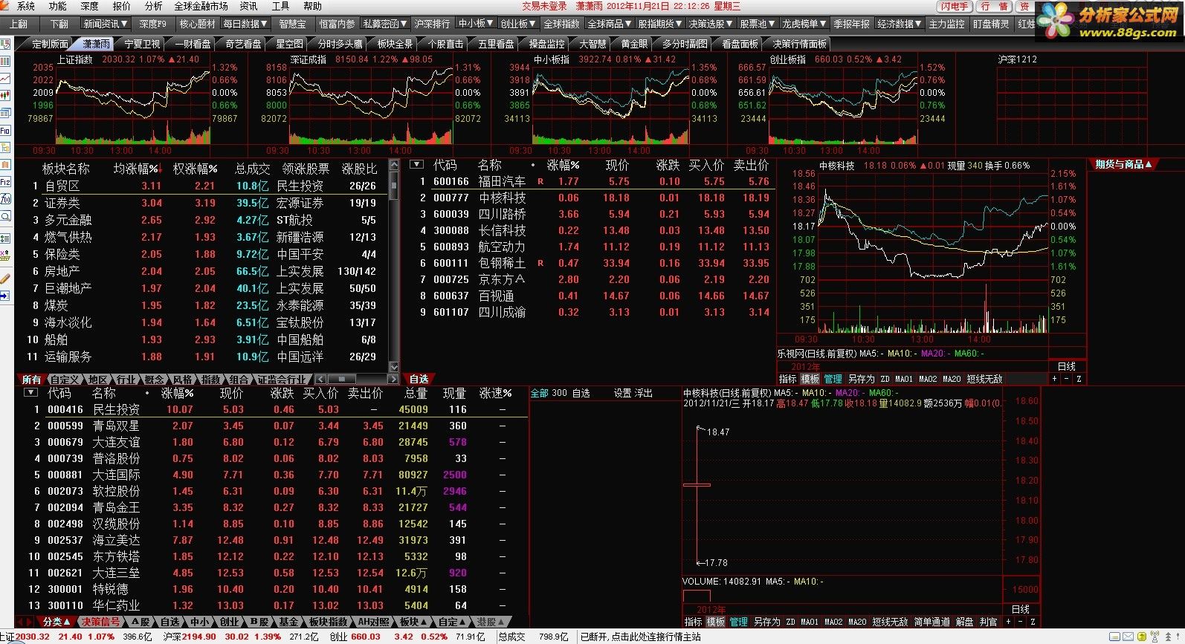Click the candlestick sidebar icon
1185x644 pixels.
point(5,95)
